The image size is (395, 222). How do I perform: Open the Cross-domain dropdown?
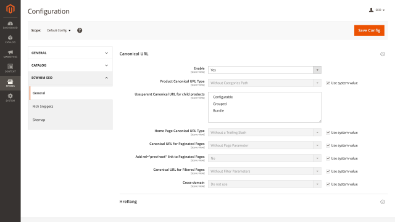coord(265,184)
